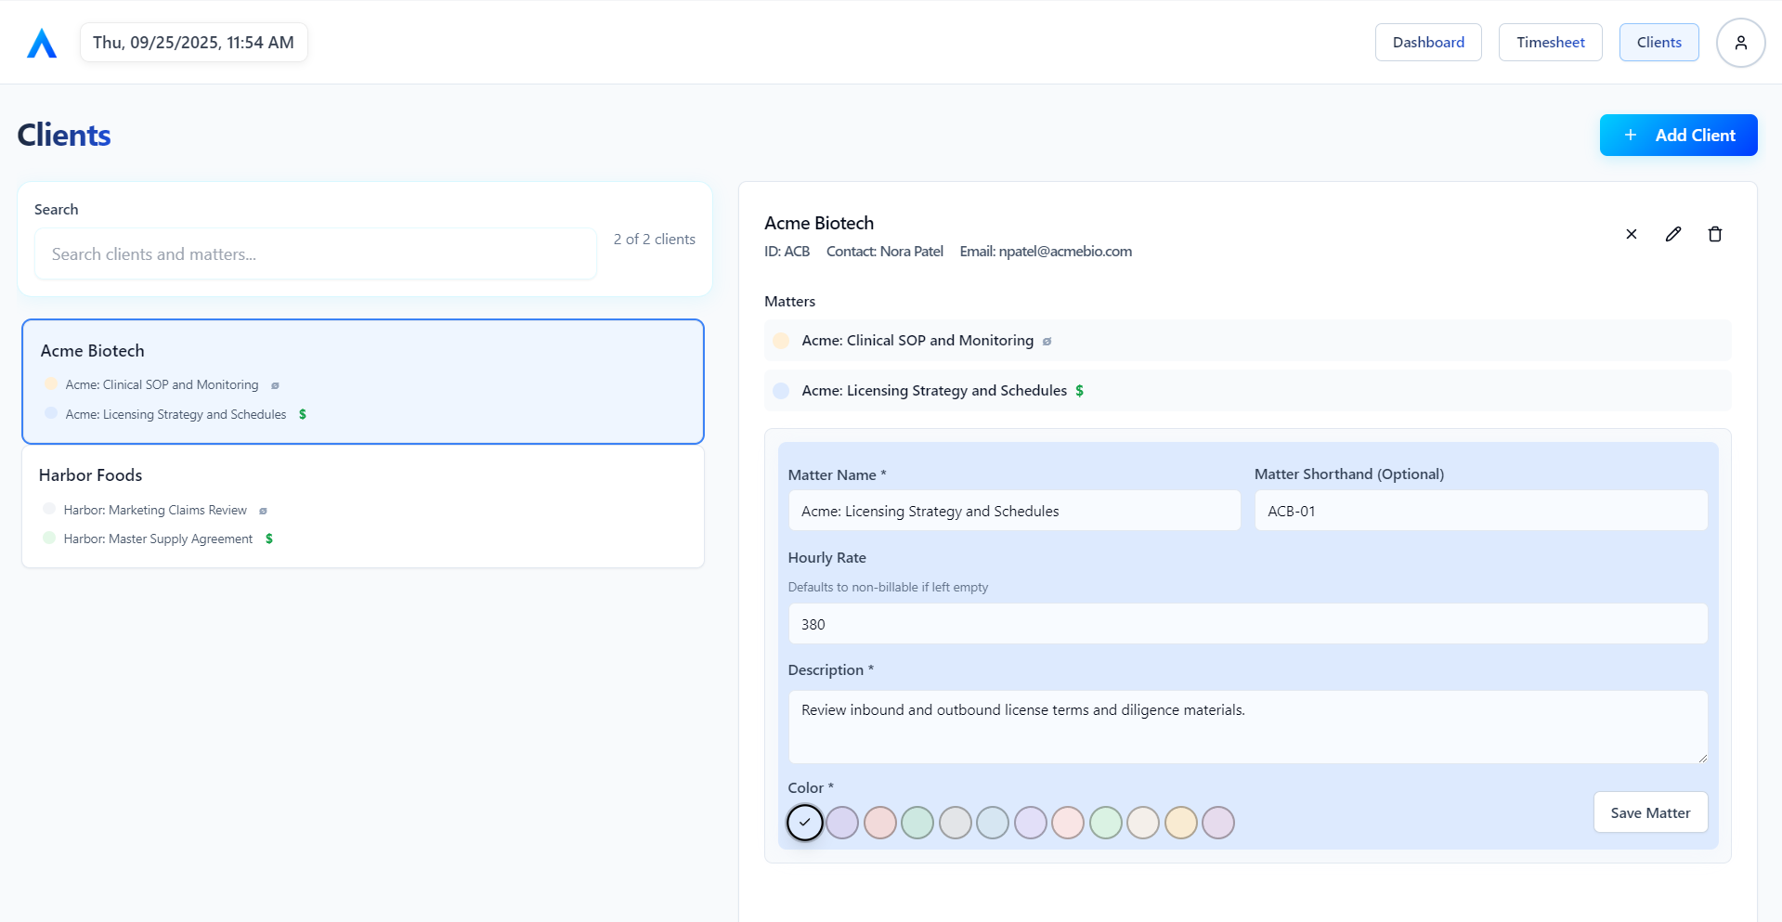Delete Acme Biotech using the trash icon
This screenshot has width=1782, height=922.
click(x=1715, y=234)
